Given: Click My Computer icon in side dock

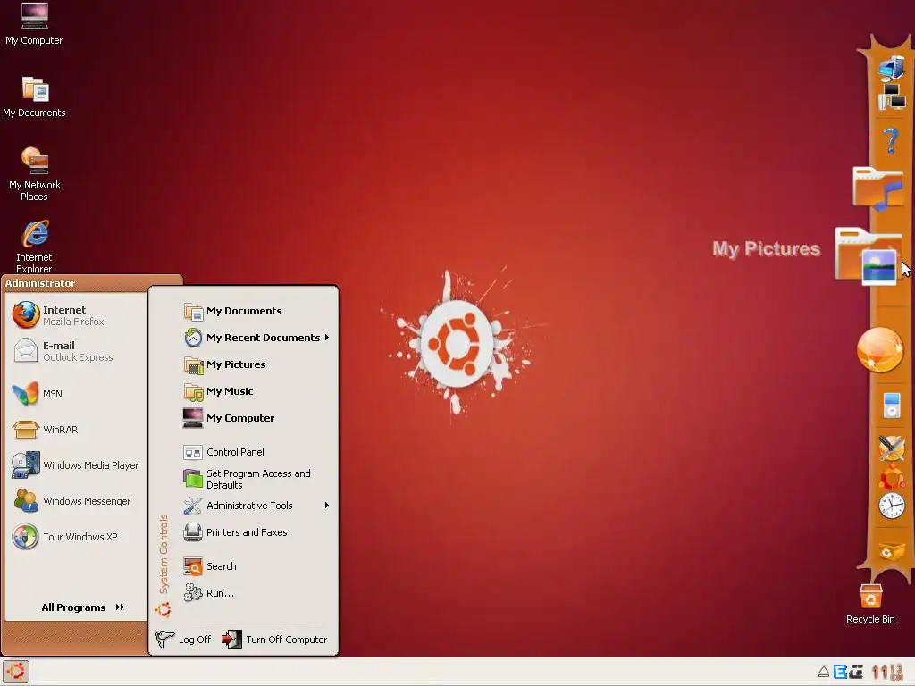Looking at the screenshot, I should (892, 68).
